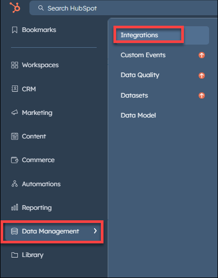Click the Marketing megaphone icon
Image resolution: width=218 pixels, height=278 pixels.
coord(15,113)
